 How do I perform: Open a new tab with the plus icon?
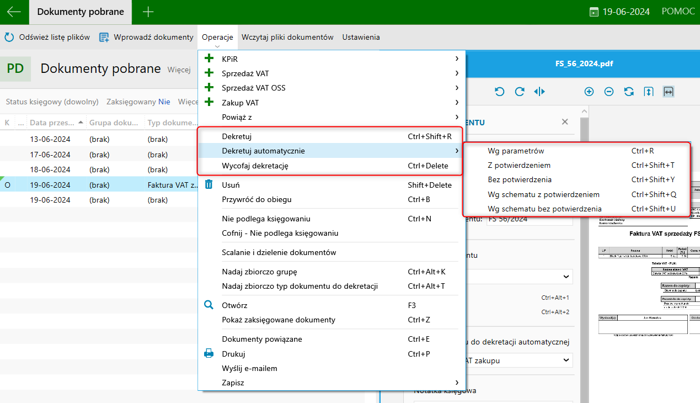click(x=148, y=12)
